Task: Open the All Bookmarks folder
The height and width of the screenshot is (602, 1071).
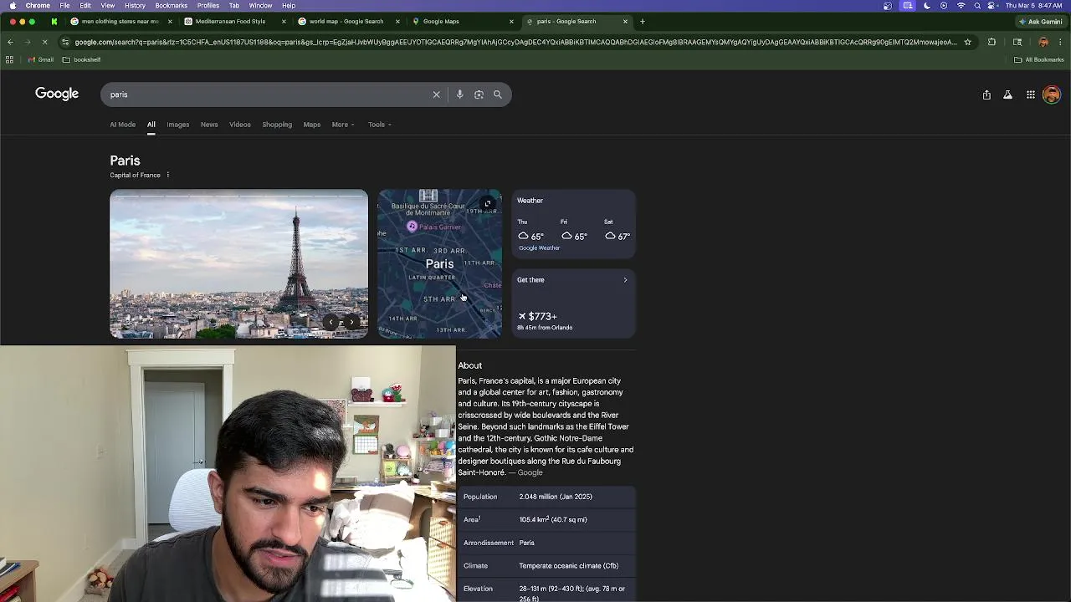Action: pos(1039,59)
